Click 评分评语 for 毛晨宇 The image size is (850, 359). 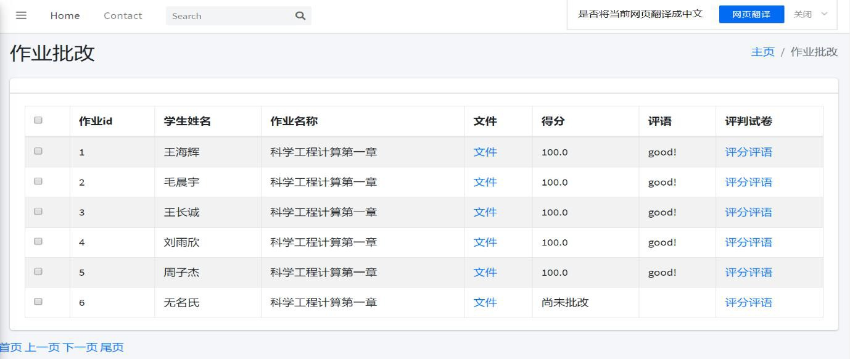[x=748, y=182]
